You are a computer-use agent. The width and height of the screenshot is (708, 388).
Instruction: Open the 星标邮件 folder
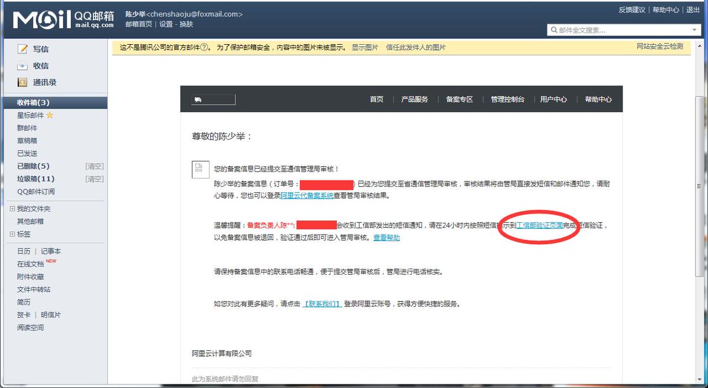pyautogui.click(x=31, y=116)
